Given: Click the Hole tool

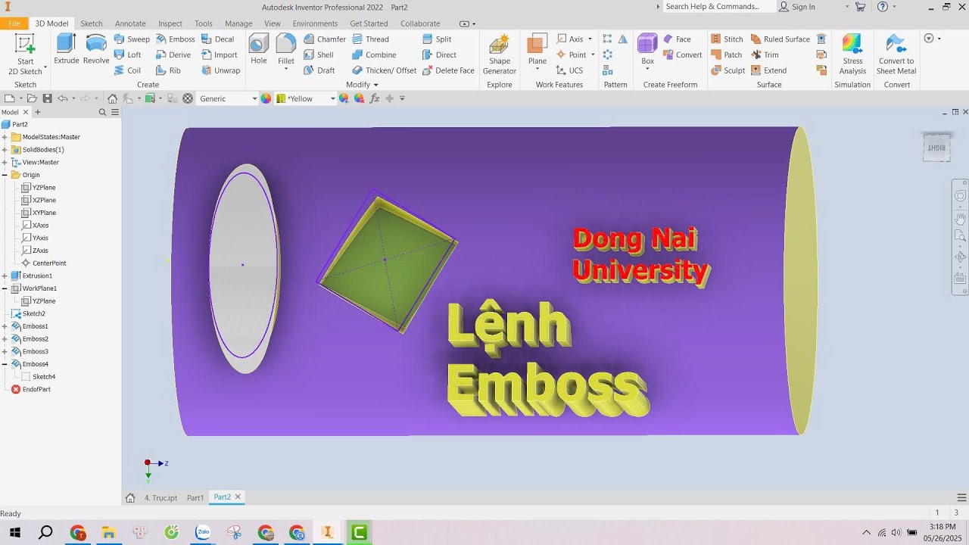Looking at the screenshot, I should click(x=259, y=49).
